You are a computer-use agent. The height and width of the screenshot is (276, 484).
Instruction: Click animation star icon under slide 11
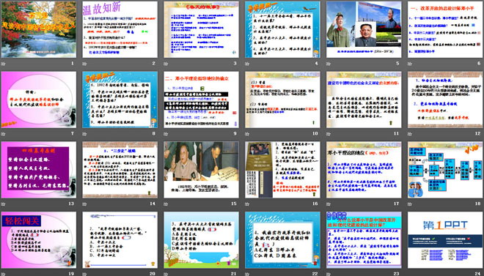tap(329, 134)
